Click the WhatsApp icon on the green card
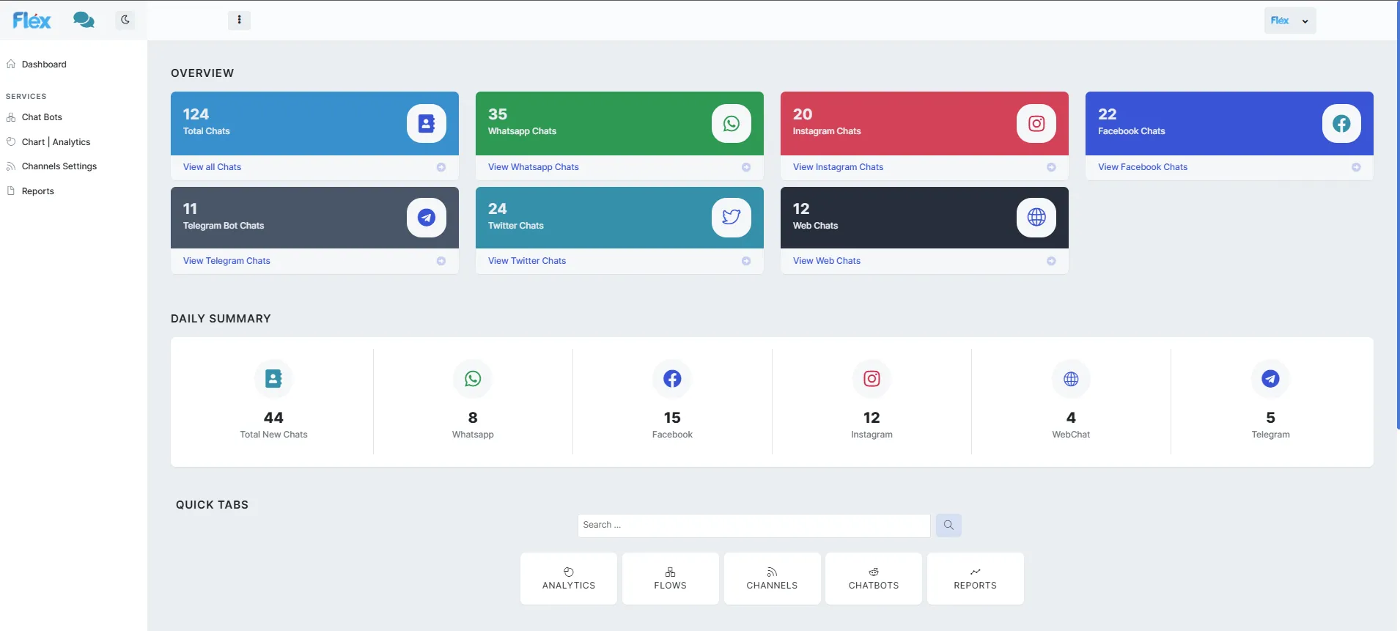The height and width of the screenshot is (631, 1400). [731, 124]
